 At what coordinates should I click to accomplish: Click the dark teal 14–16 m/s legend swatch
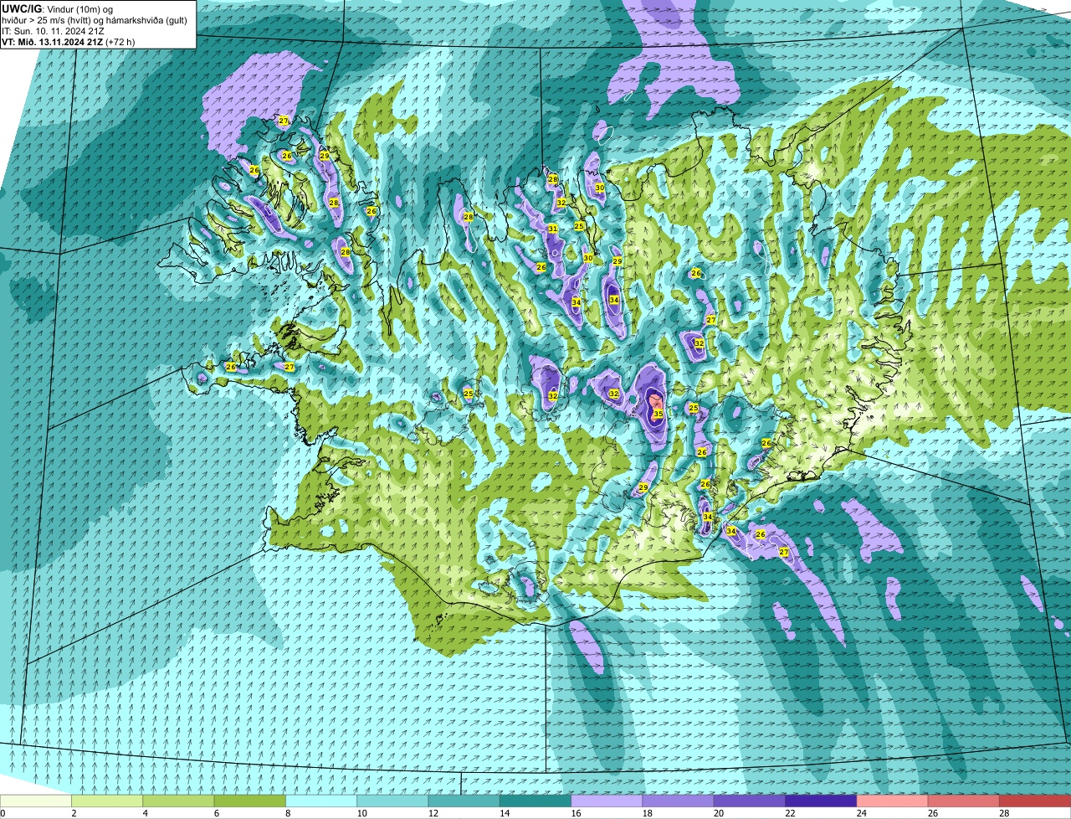pos(535,801)
